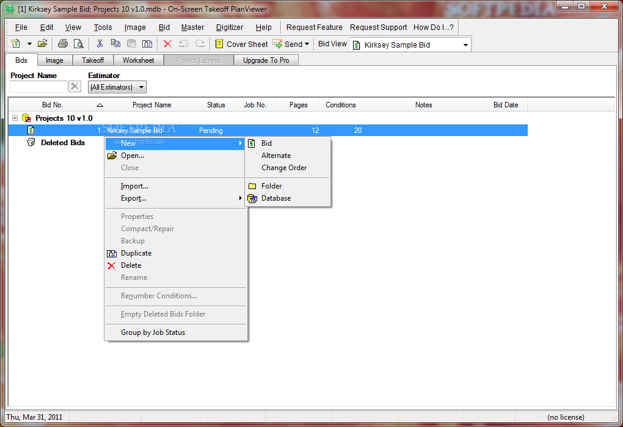Sort by the Project Name column header
The width and height of the screenshot is (623, 427).
151,105
